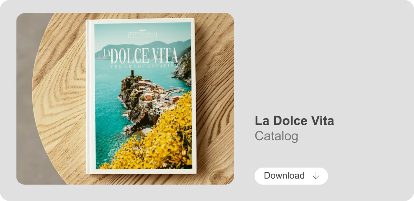Screen dimensions: 414x201
Task: Click the MINDTHEGAP logo on book cover
Action: (x=142, y=34)
